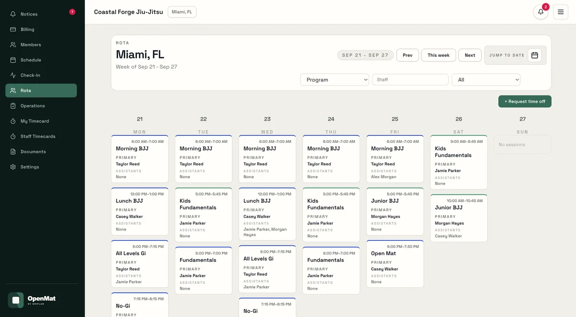This screenshot has width=576, height=317.
Task: Click the Documents file icon in sidebar
Action: (x=13, y=152)
